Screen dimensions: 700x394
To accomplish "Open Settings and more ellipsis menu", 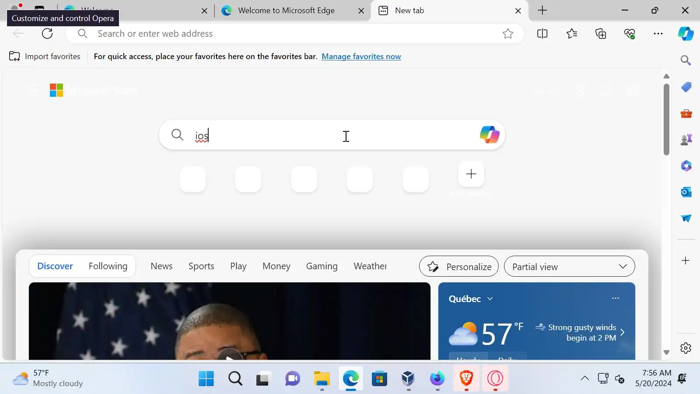I will 658,34.
